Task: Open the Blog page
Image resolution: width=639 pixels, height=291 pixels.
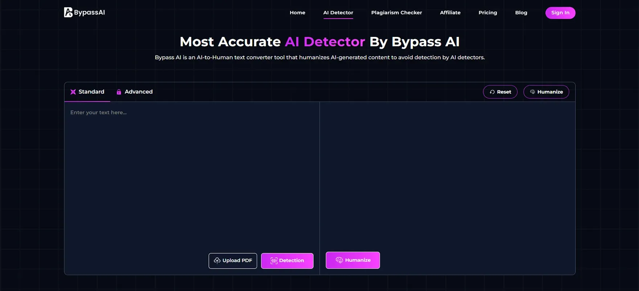Action: coord(521,13)
